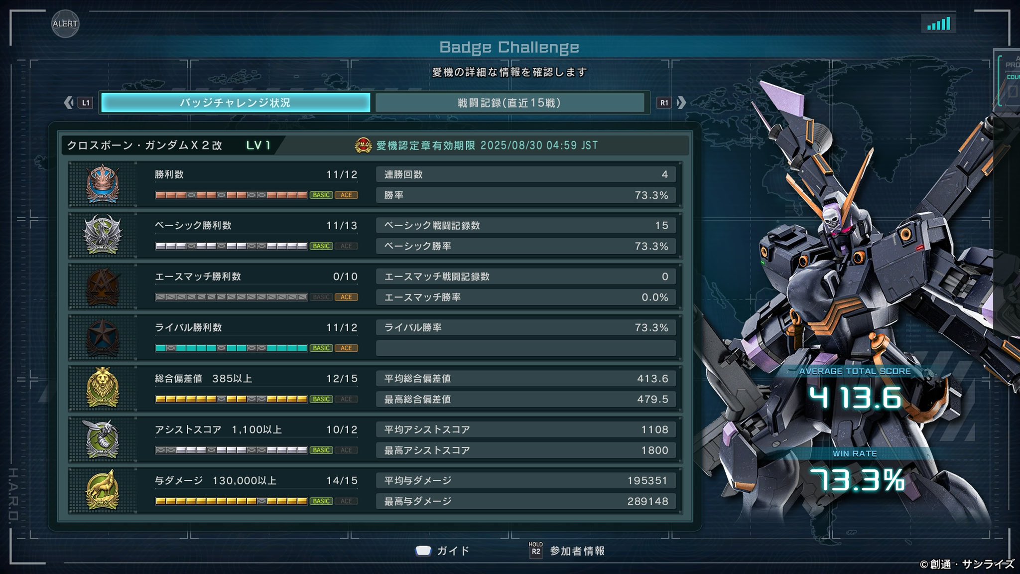Click the 与ダメージ gold progress bar
The image size is (1020, 574).
coord(231,501)
